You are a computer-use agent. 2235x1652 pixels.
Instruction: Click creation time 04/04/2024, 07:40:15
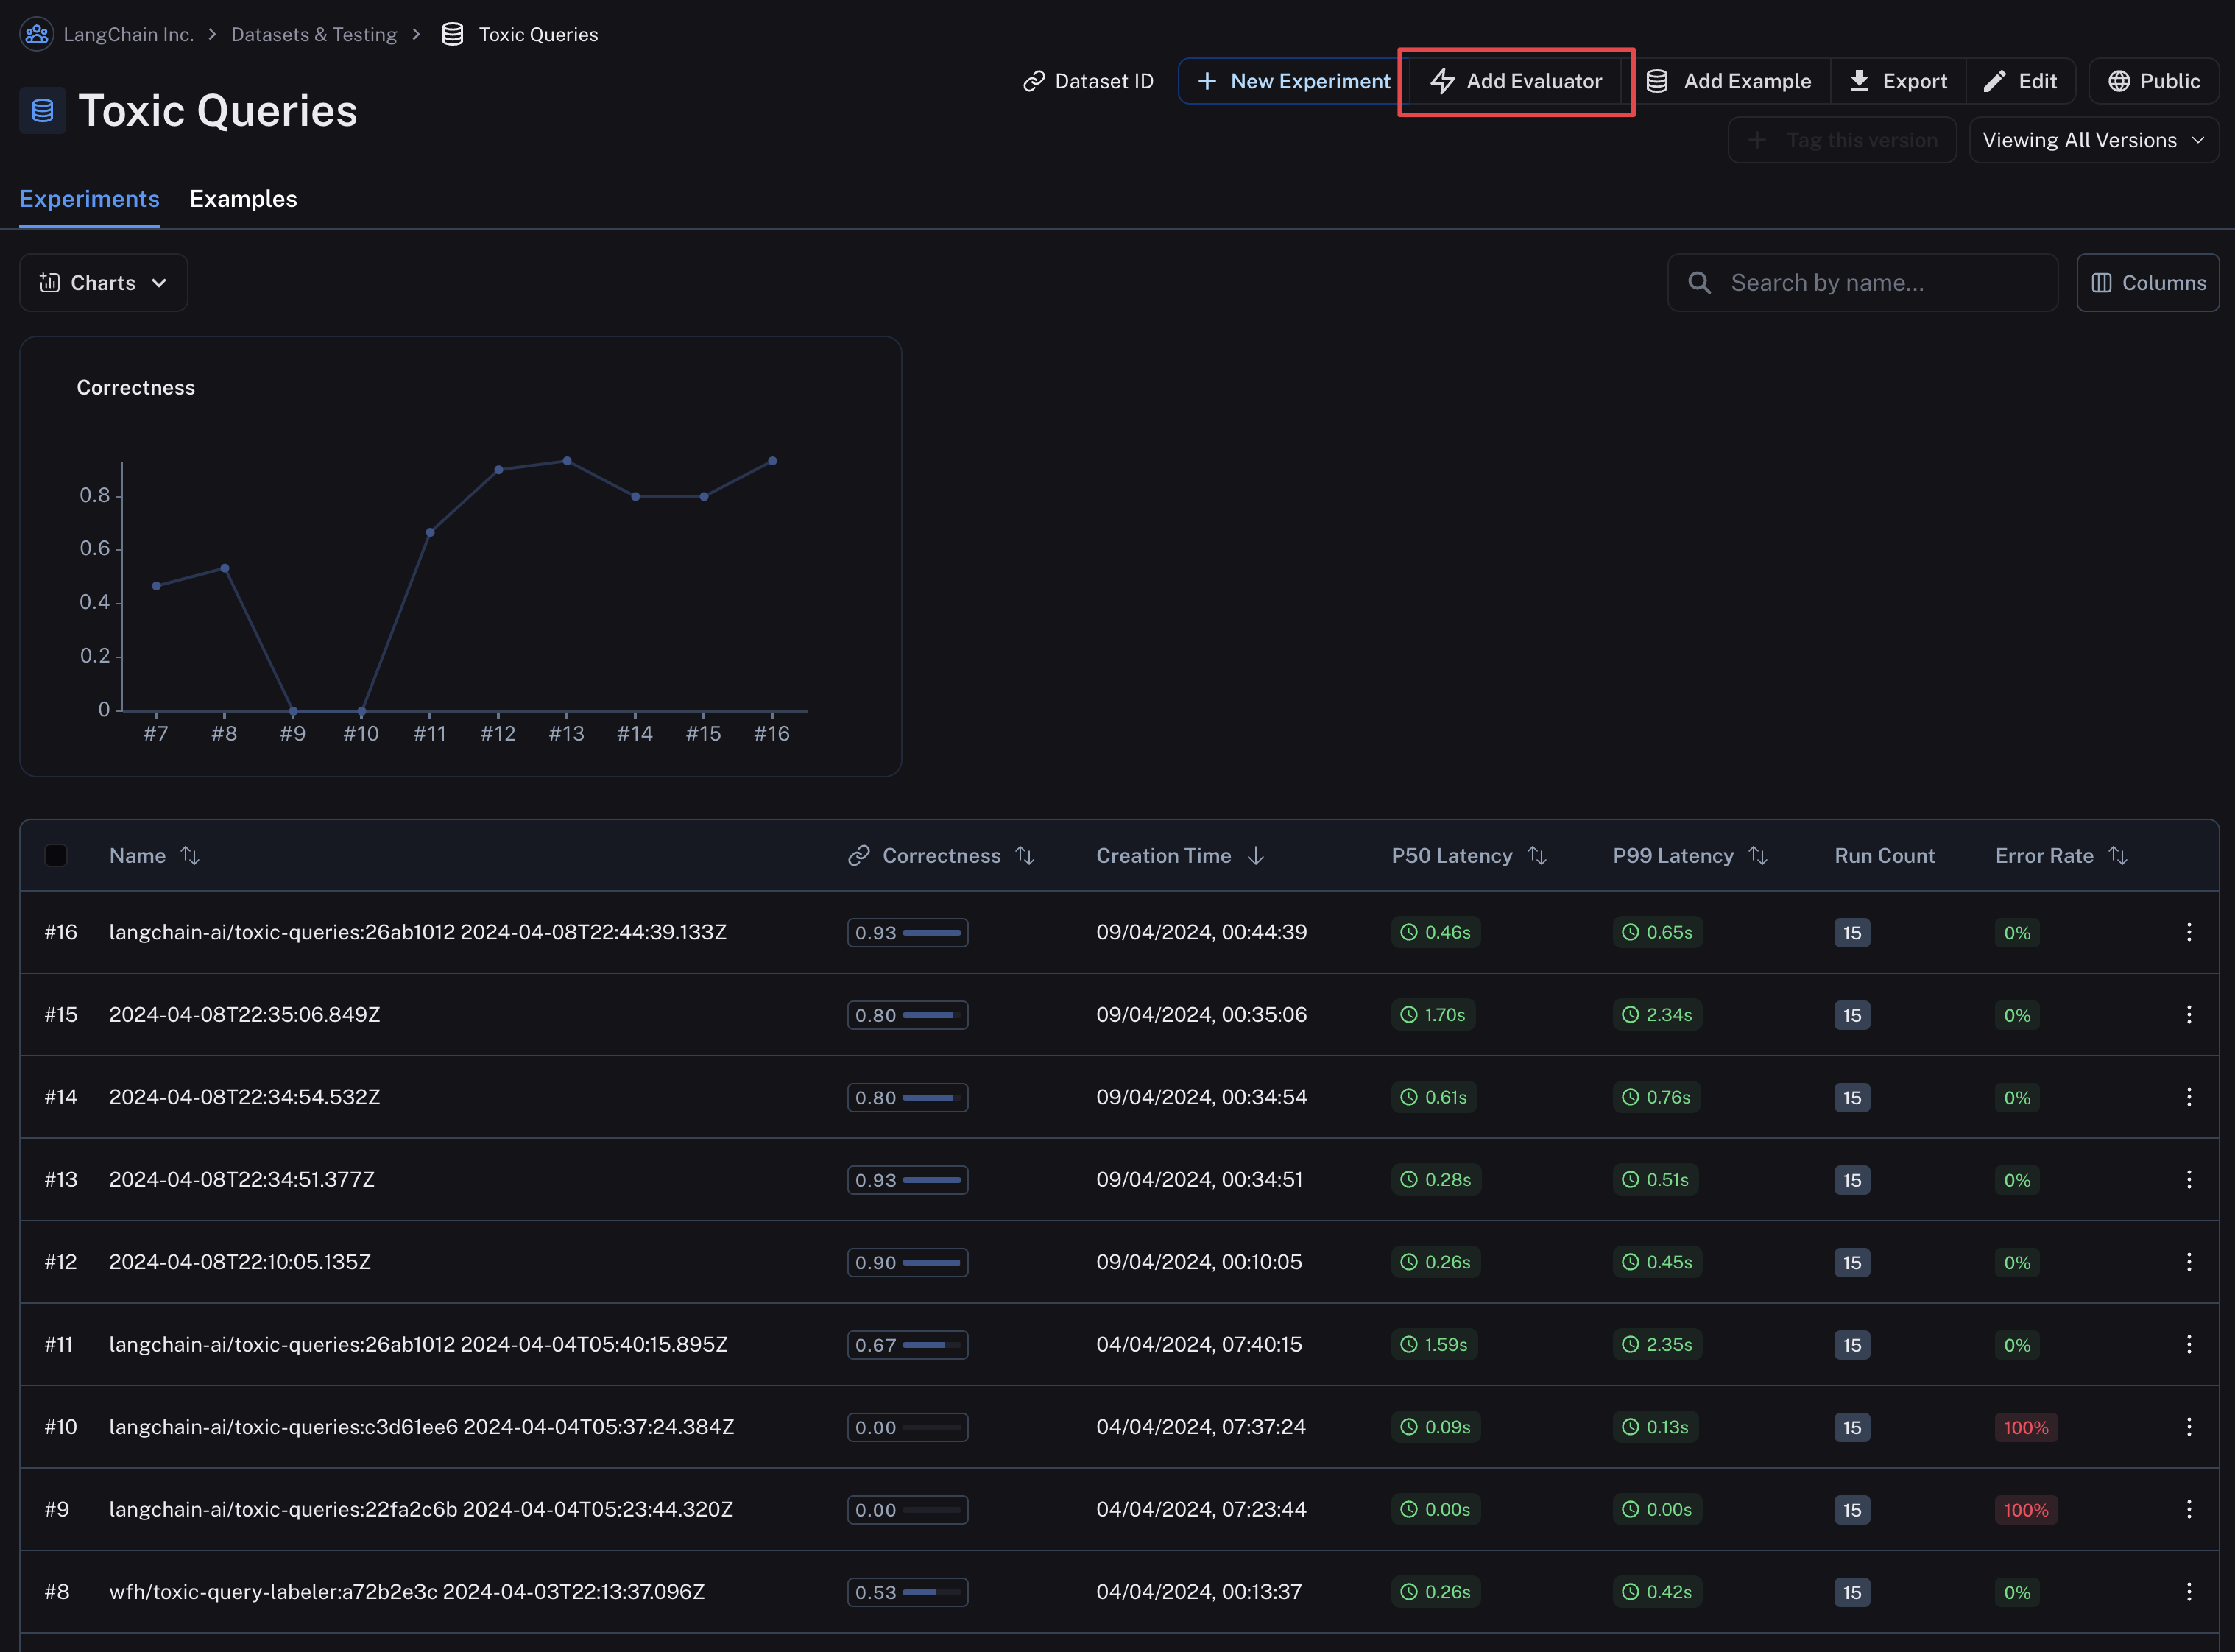pos(1199,1345)
